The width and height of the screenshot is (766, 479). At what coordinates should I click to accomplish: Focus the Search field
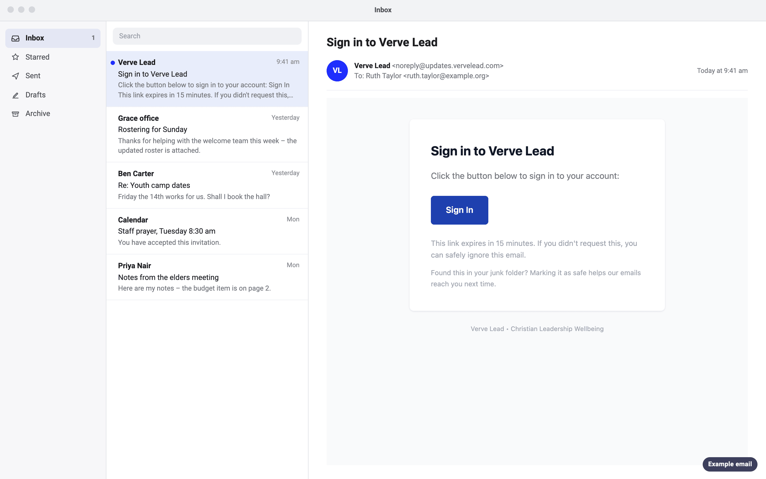coord(207,36)
